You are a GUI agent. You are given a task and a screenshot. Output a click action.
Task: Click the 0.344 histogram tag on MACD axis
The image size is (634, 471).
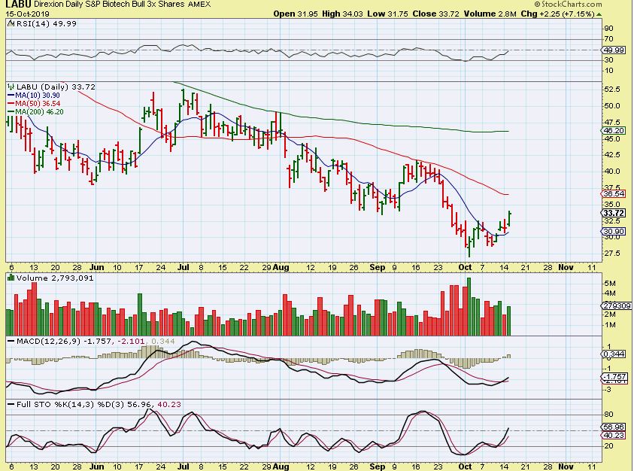point(614,354)
